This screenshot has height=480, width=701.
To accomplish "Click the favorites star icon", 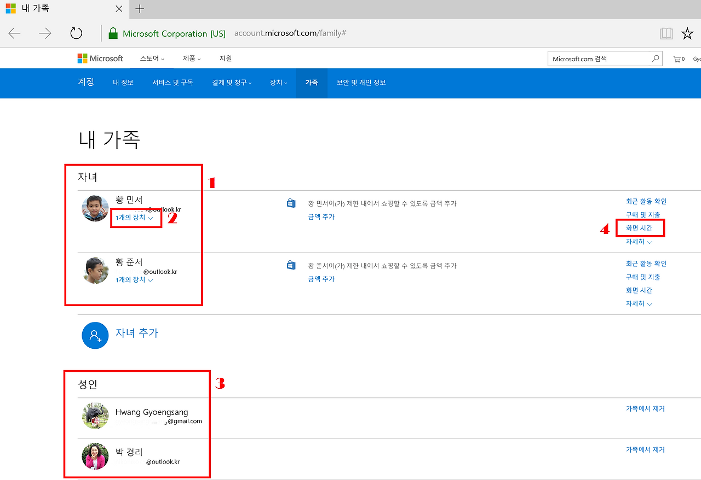I will [x=687, y=33].
